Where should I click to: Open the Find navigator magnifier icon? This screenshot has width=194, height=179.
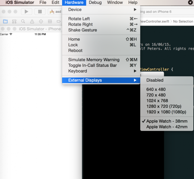[23, 21]
